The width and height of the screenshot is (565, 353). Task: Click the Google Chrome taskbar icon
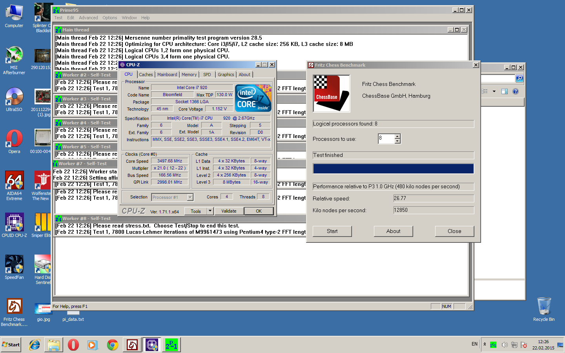click(113, 345)
